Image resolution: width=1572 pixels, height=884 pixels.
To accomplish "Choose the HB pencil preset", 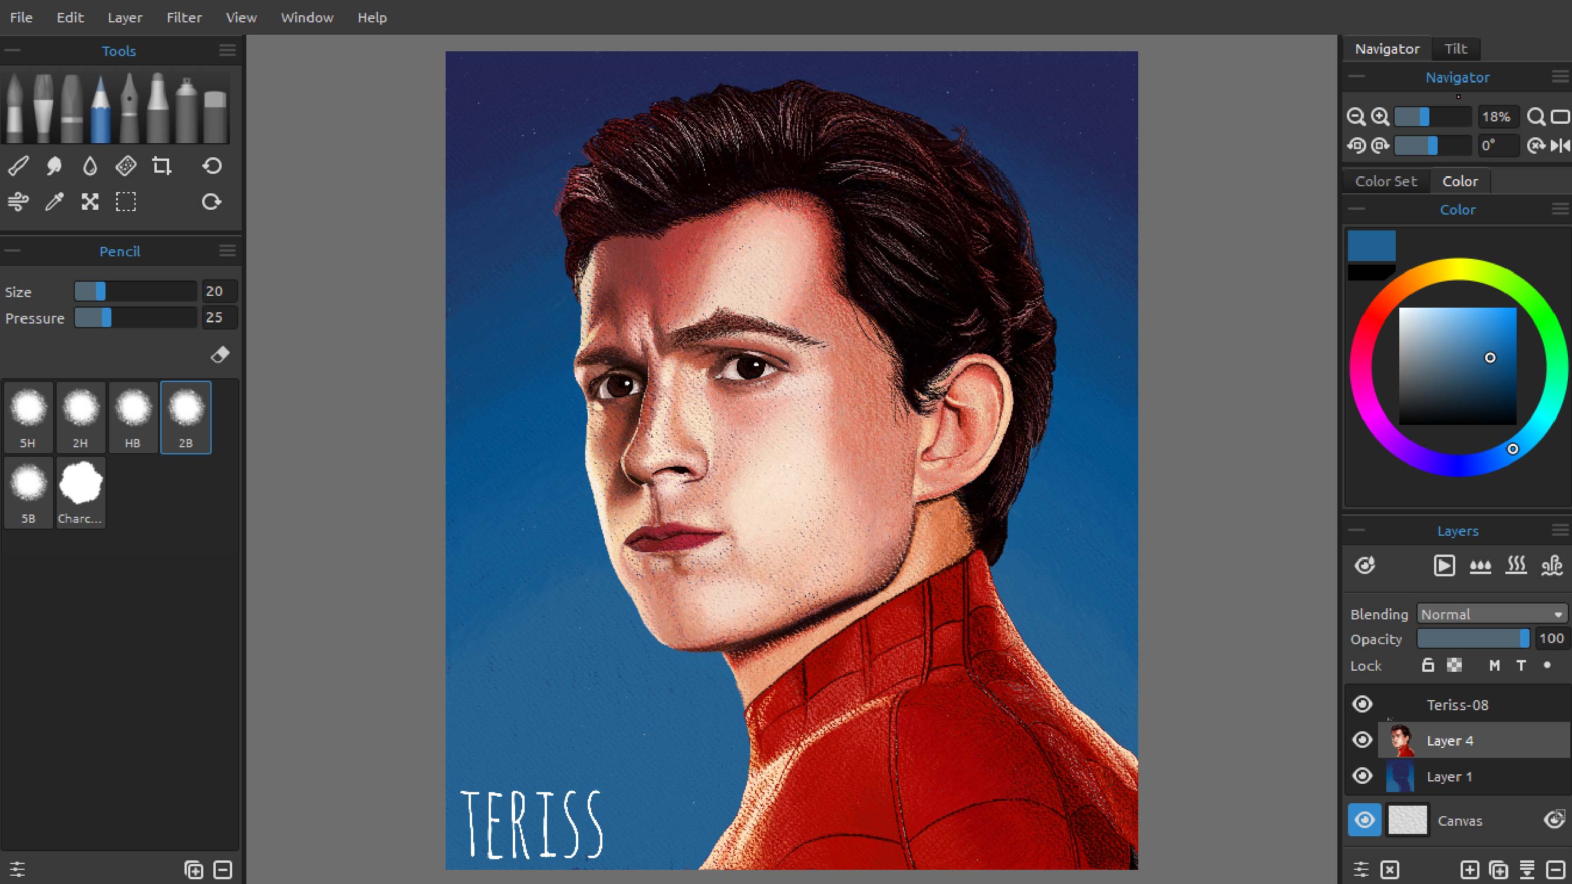I will 133,417.
